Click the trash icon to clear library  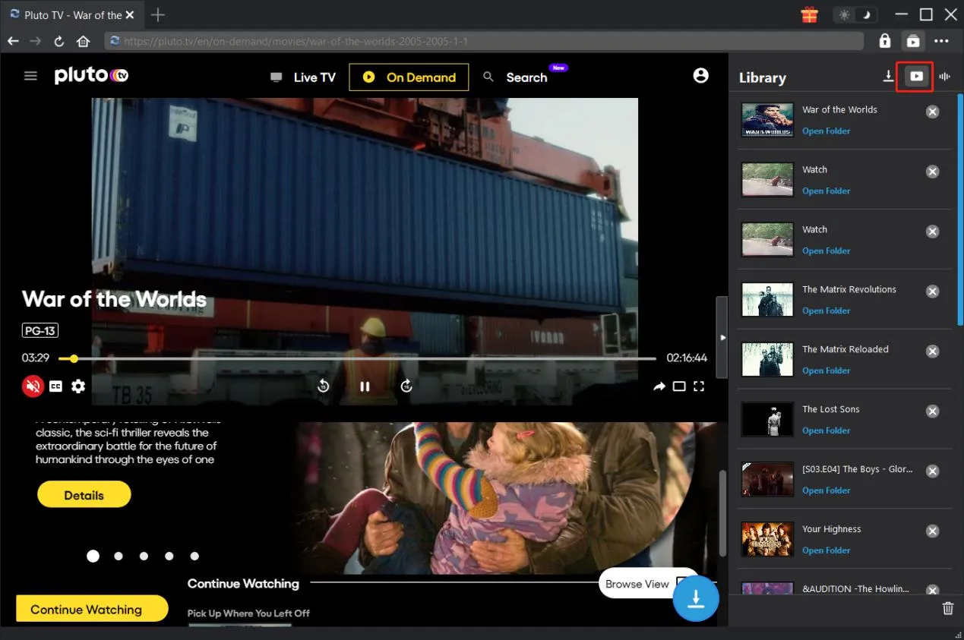click(947, 608)
